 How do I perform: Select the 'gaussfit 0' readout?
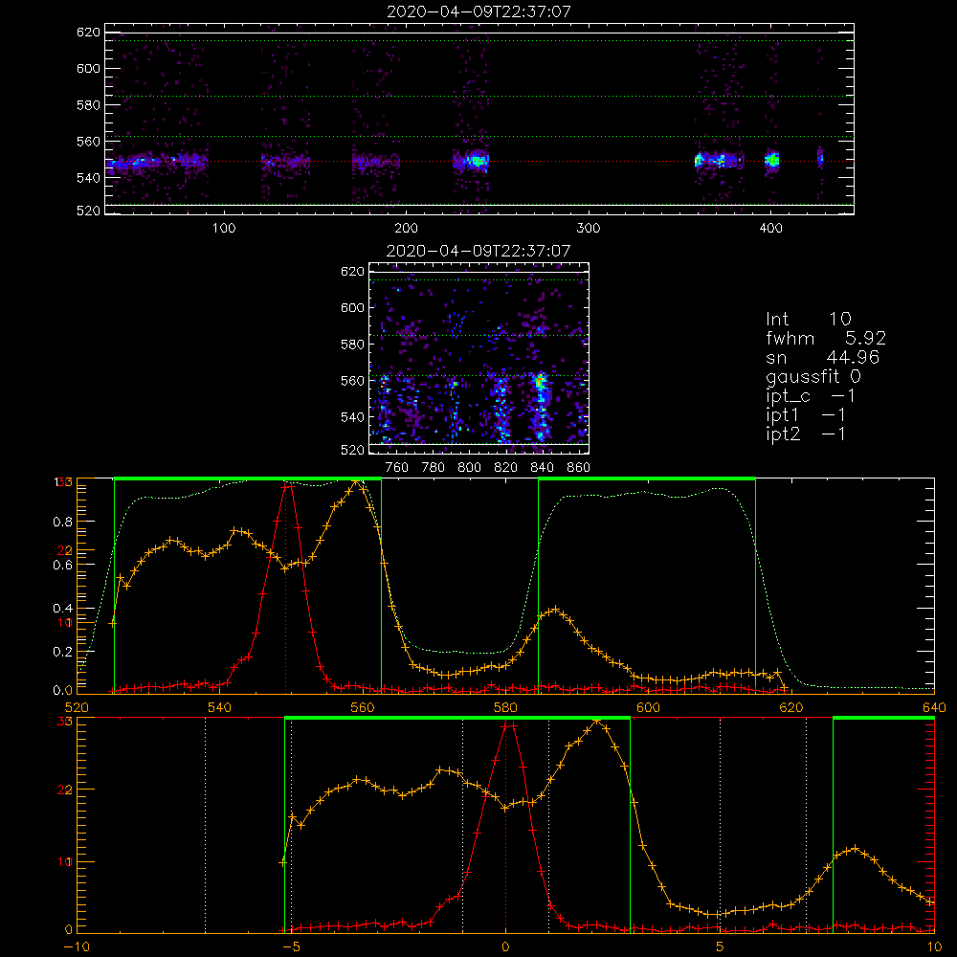[x=812, y=376]
